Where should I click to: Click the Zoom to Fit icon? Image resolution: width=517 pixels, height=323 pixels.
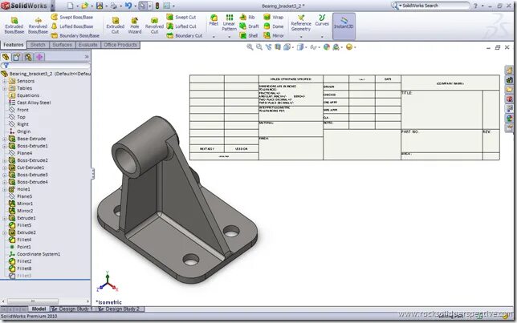click(x=250, y=47)
